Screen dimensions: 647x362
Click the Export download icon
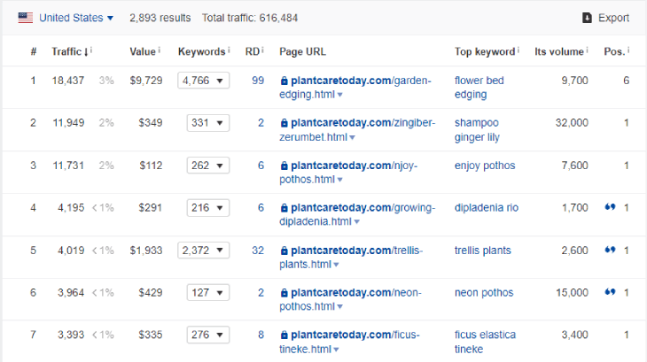[x=587, y=18]
